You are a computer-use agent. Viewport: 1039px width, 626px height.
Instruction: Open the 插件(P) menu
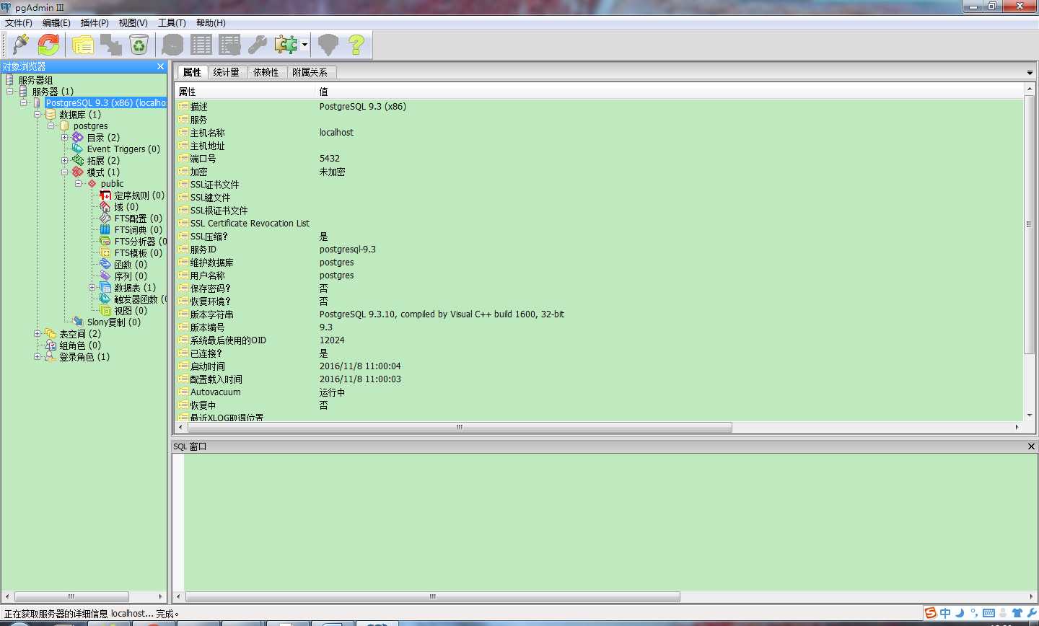[95, 23]
